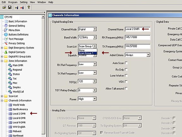This screenshot has width=182, height=137.
Task: Open file with the folder toolbar icon
Action: (x=4, y=8)
